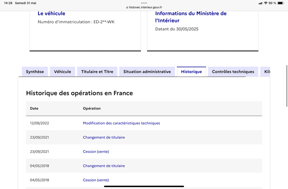This screenshot has height=189, width=288.
Task: Click the page's vertical scrollbar
Action: [287, 86]
